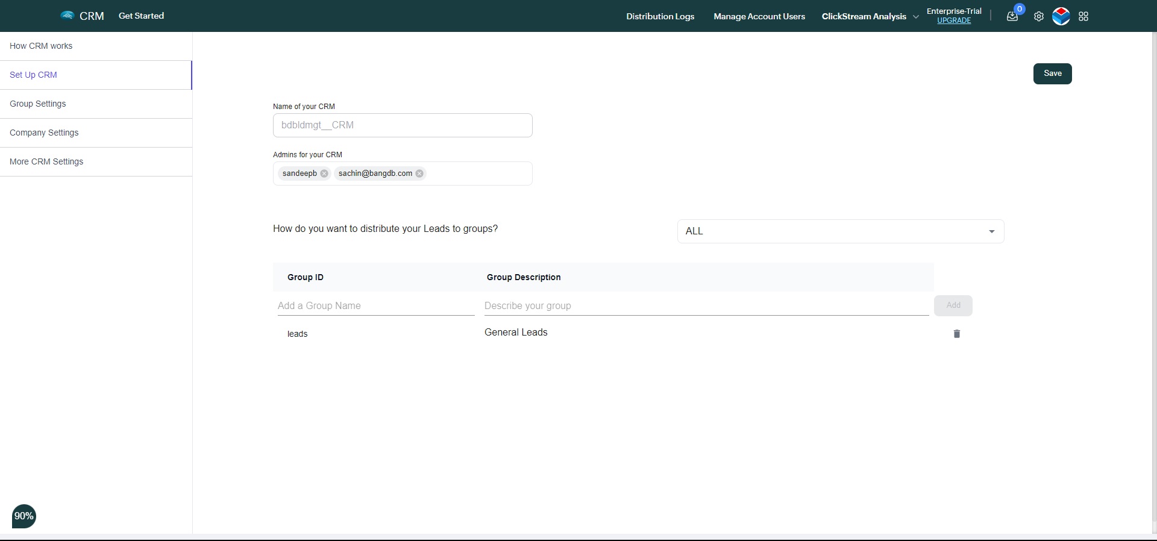Open How CRM works section
This screenshot has height=541, width=1157.
[x=96, y=46]
